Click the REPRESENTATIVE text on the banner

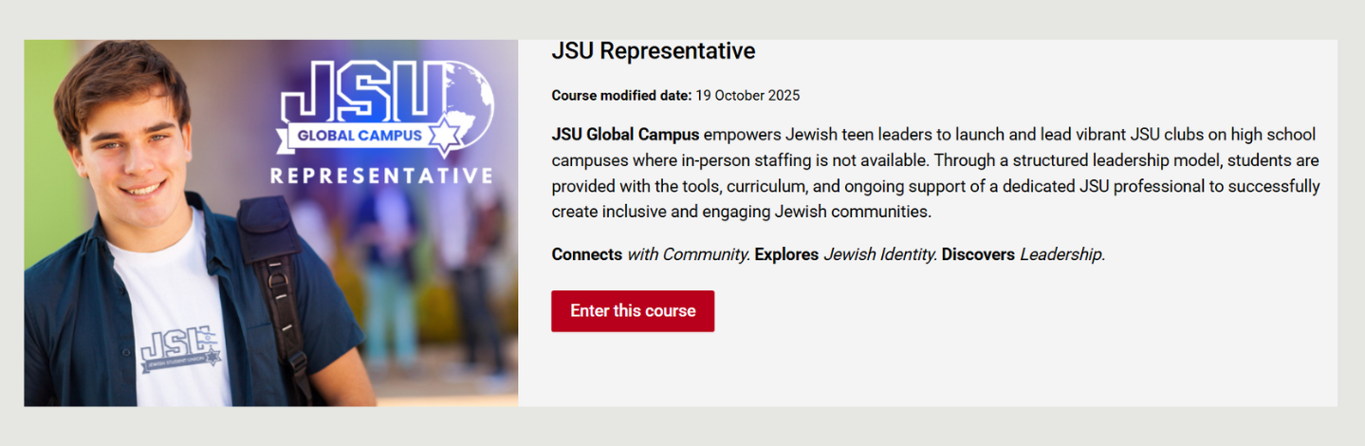pyautogui.click(x=381, y=177)
